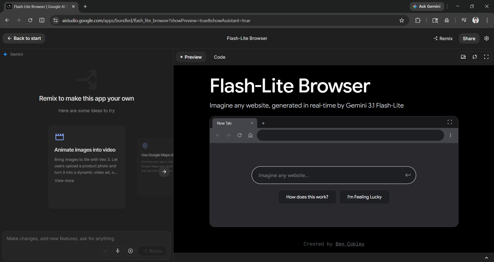This screenshot has width=494, height=262.
Task: Enter fullscreen in the simulated browser window
Action: click(450, 122)
